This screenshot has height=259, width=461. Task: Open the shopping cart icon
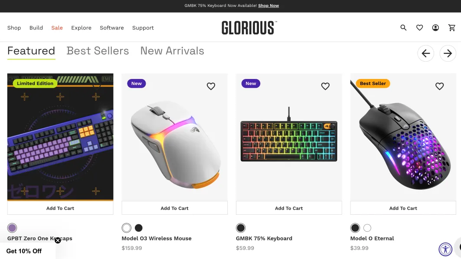[x=451, y=28]
